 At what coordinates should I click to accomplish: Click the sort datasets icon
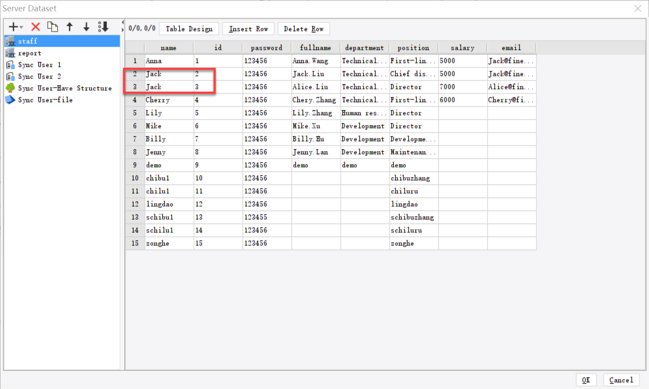(103, 26)
